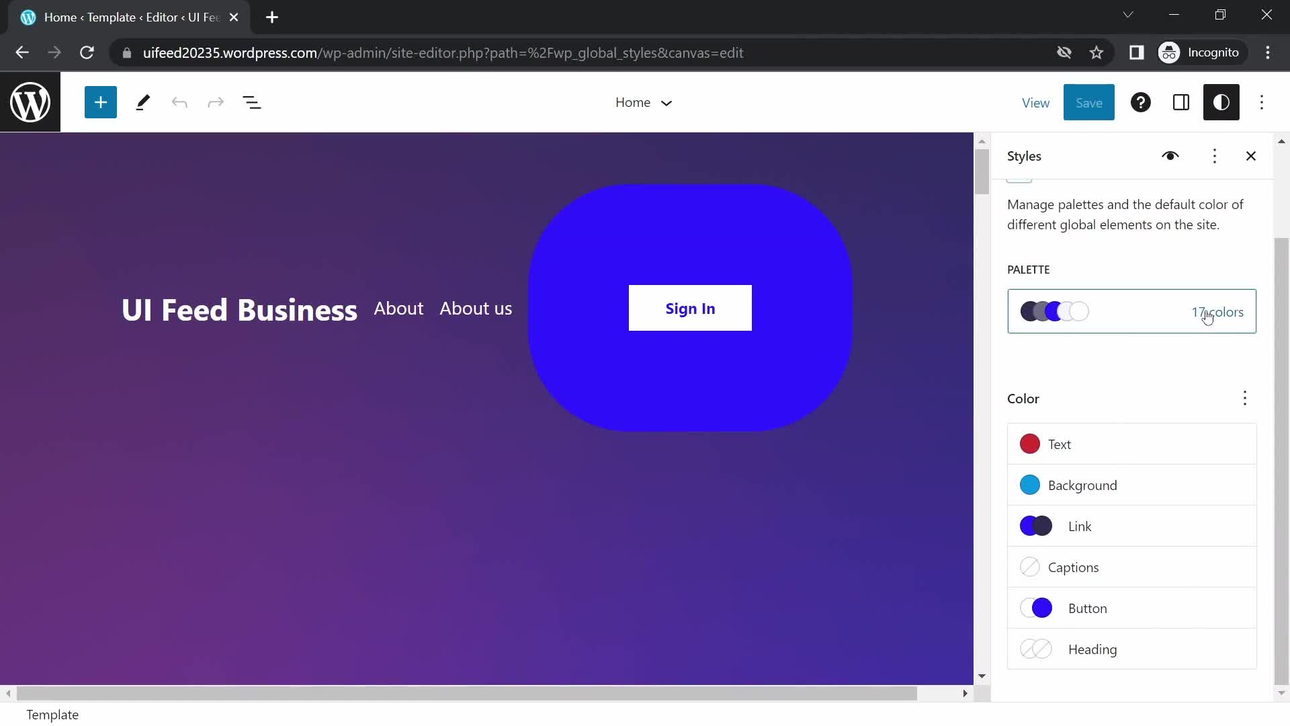Image resolution: width=1290 pixels, height=726 pixels.
Task: Select the Button color setting
Action: [x=1133, y=608]
